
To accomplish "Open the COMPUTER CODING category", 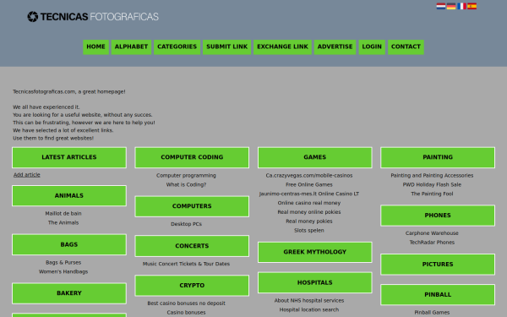I will (192, 157).
